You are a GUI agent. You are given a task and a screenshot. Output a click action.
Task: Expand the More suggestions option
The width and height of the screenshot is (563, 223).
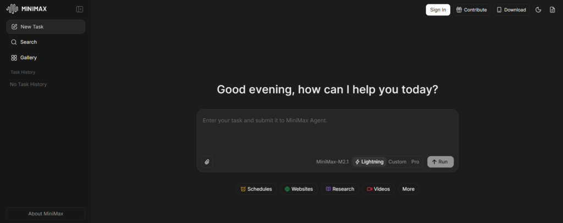click(x=408, y=189)
